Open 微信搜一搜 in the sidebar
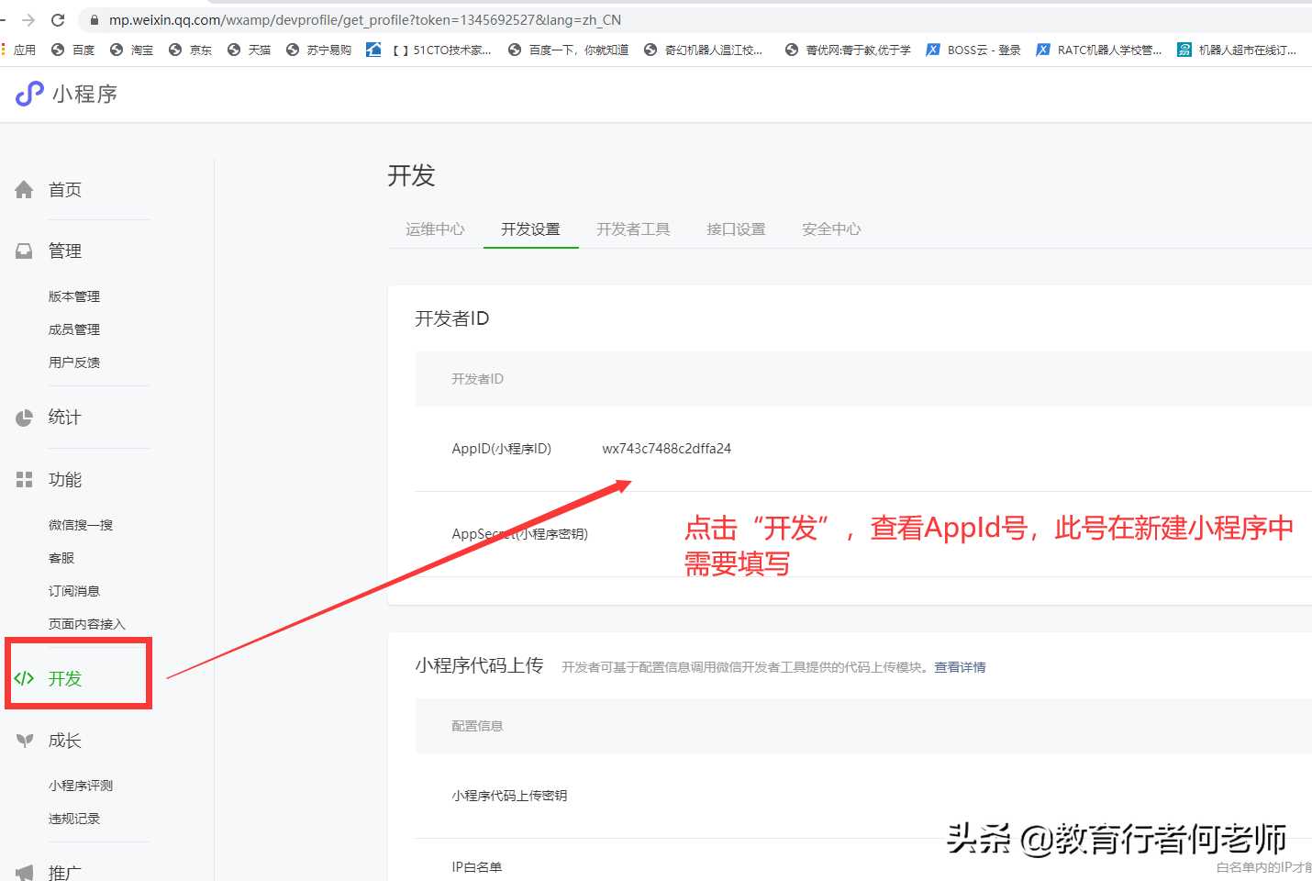 tap(81, 525)
